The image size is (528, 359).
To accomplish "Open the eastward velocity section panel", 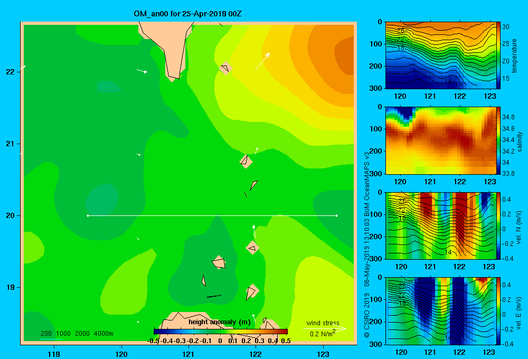I will click(x=441, y=311).
